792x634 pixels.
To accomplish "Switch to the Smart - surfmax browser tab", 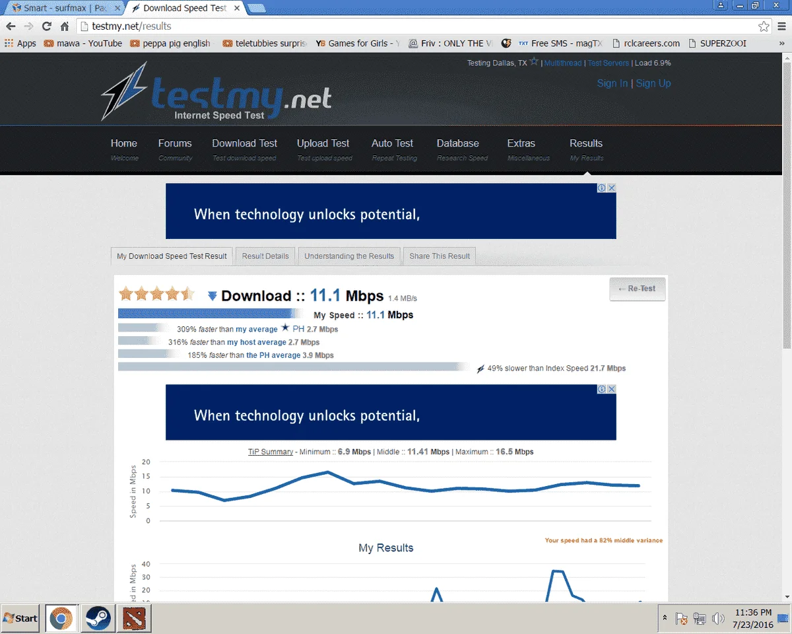I will click(63, 9).
